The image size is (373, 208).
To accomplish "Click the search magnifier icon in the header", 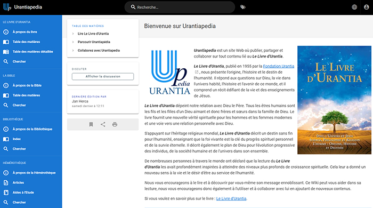I will point(133,7).
